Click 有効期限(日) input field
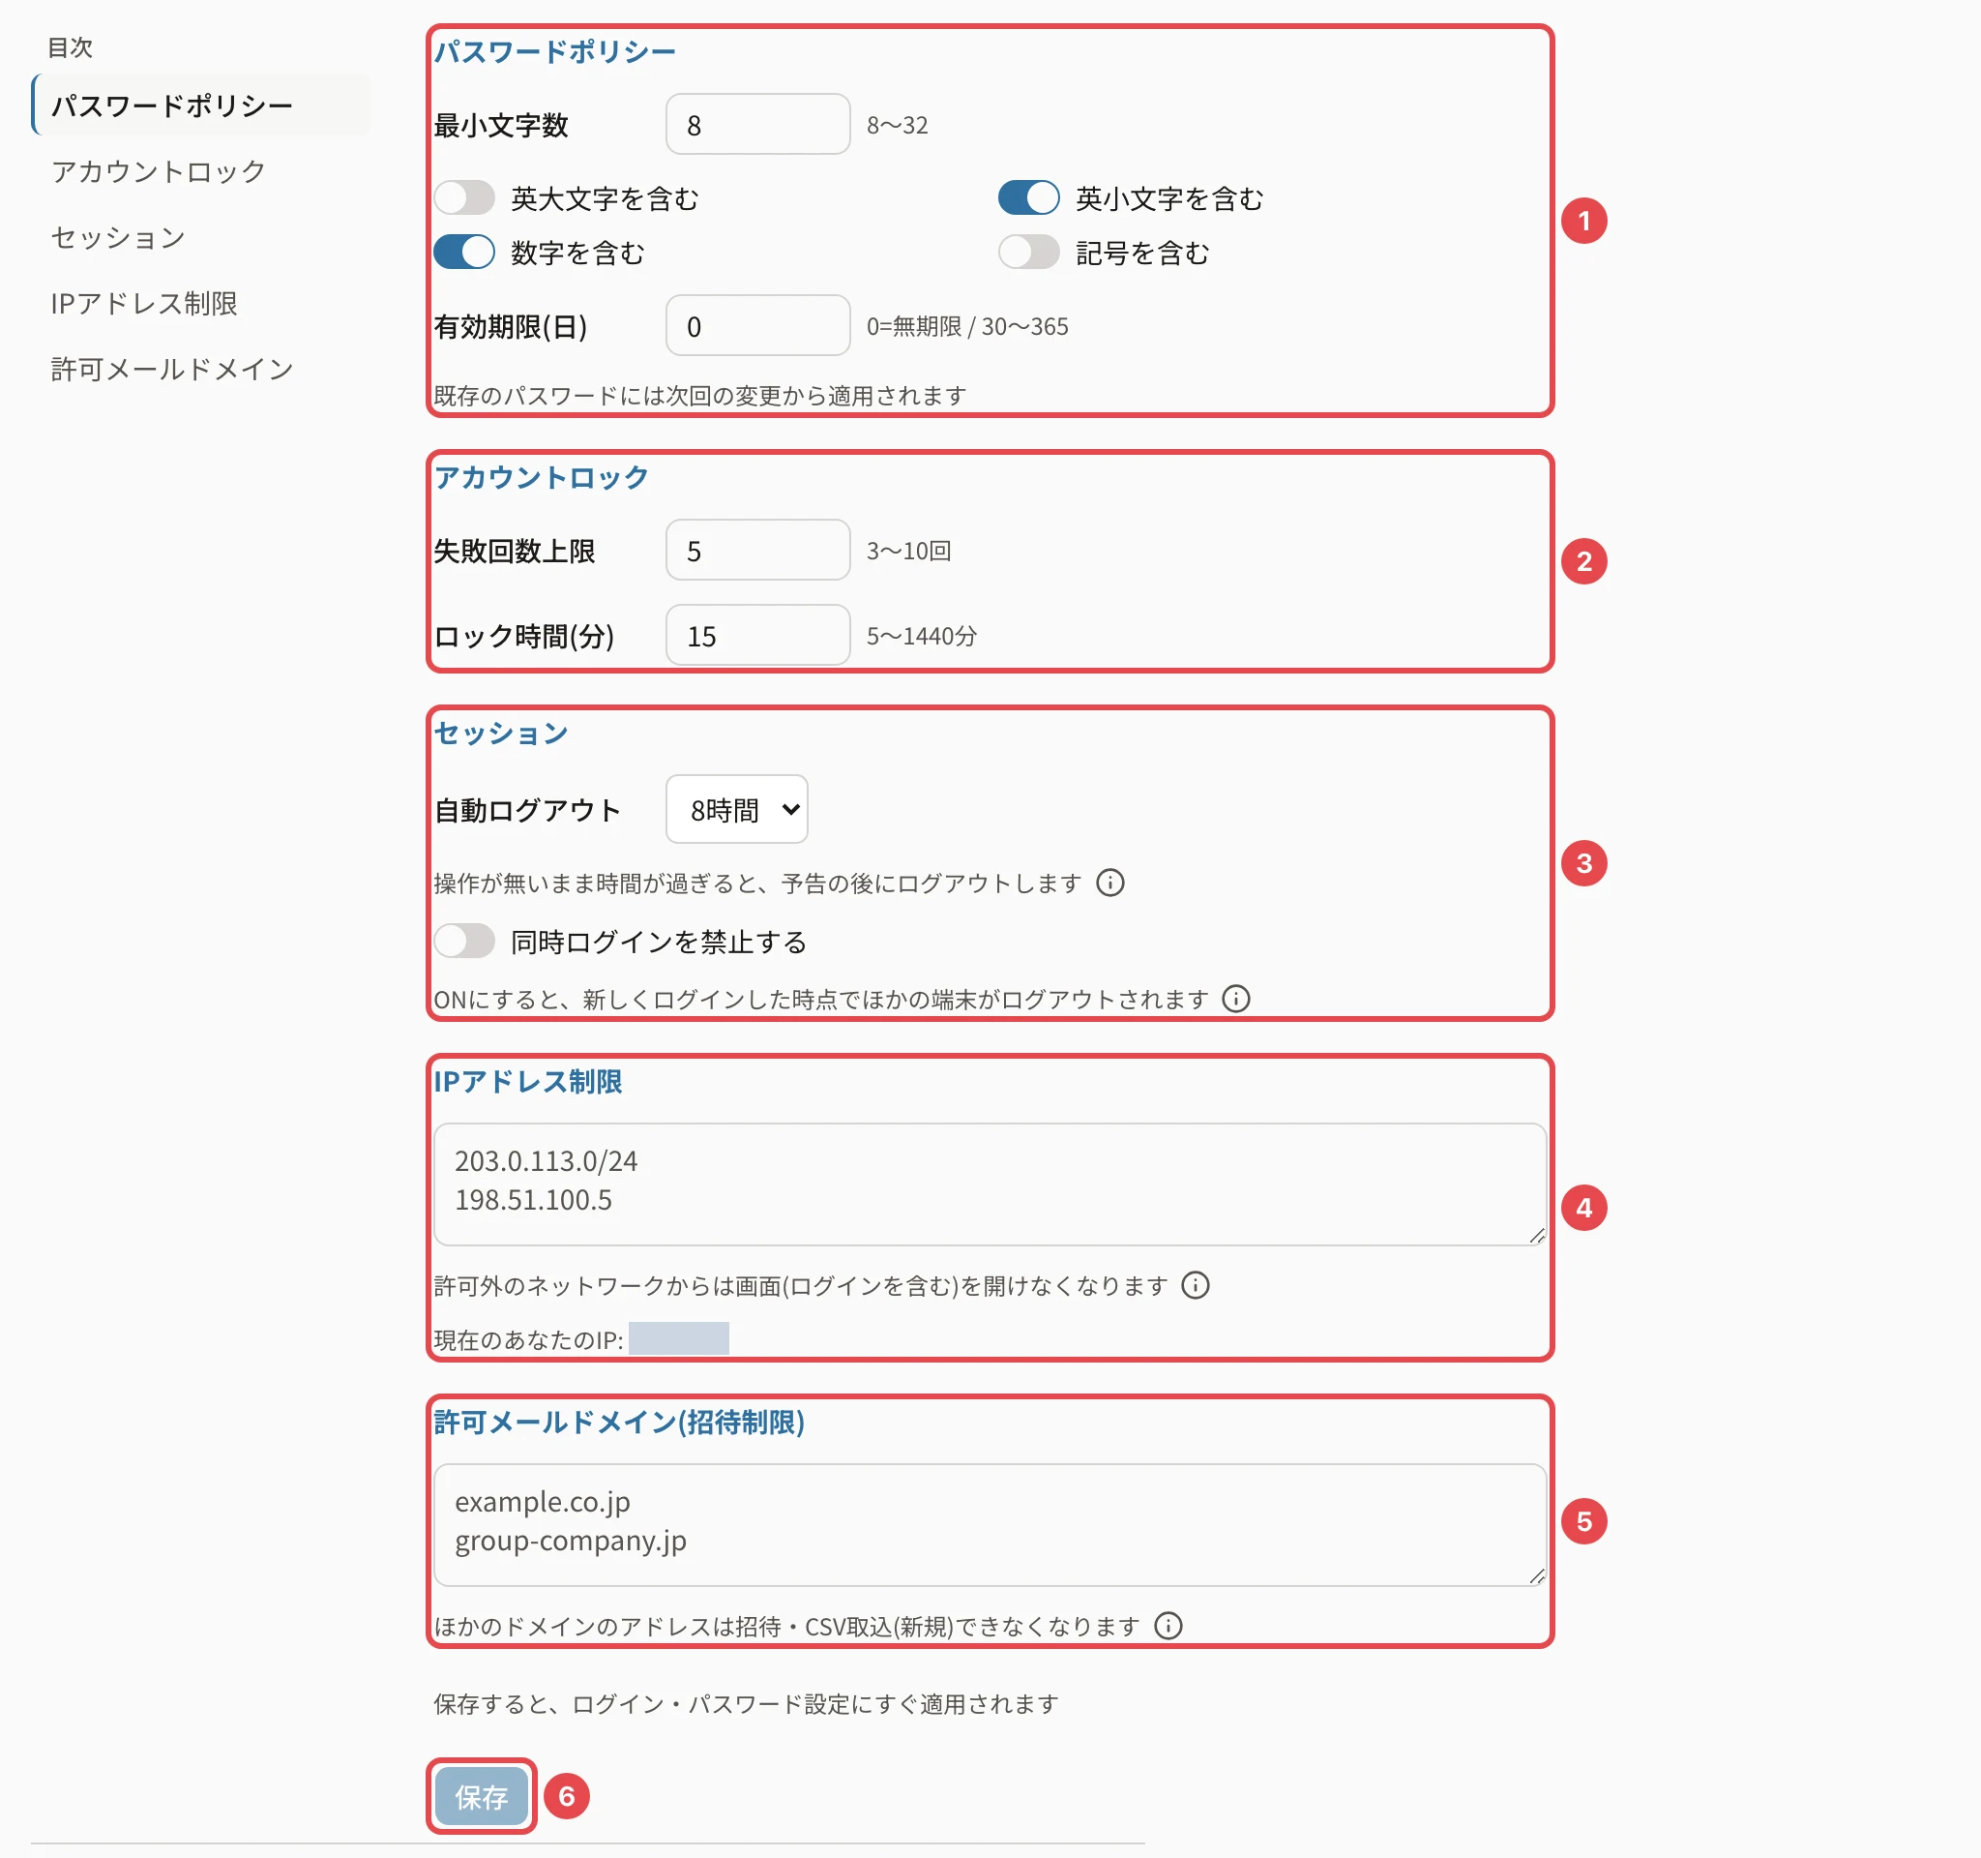1981x1858 pixels. 757,326
